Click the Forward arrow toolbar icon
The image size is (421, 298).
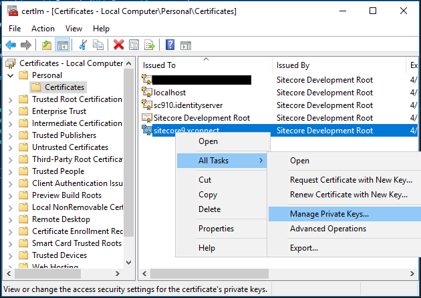(26, 45)
